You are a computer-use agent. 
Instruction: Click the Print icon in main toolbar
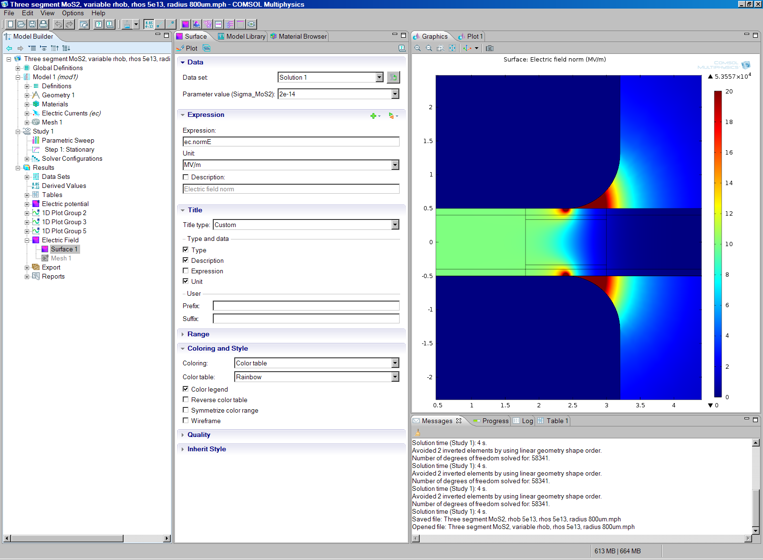43,24
